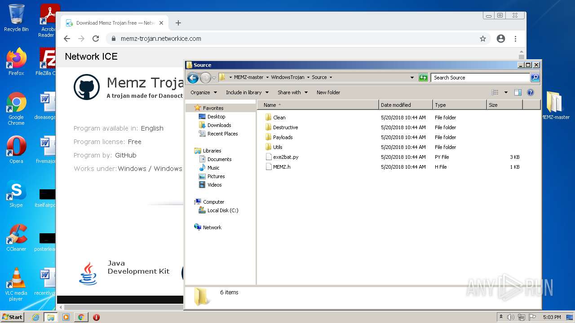The height and width of the screenshot is (323, 575).
Task: Click Network ICE site logo text
Action: pyautogui.click(x=91, y=57)
